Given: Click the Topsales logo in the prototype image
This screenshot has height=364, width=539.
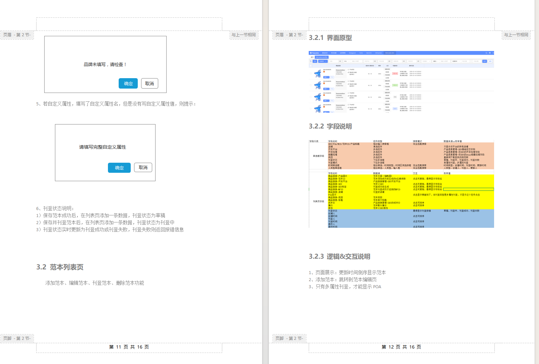Looking at the screenshot, I should point(314,53).
